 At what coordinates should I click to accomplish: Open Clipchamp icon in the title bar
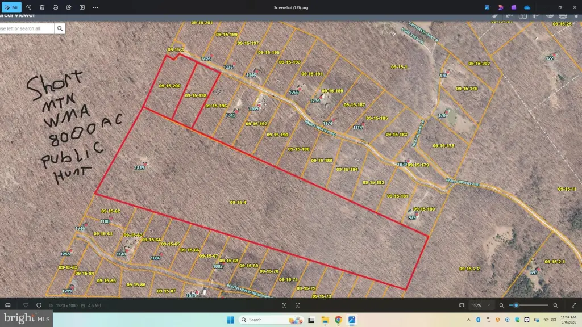coord(514,7)
